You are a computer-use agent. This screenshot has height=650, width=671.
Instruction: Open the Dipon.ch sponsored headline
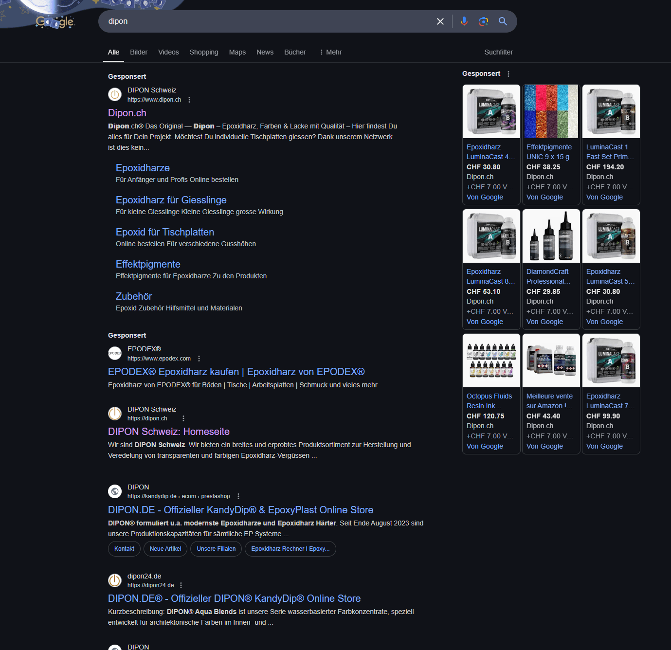coord(127,113)
